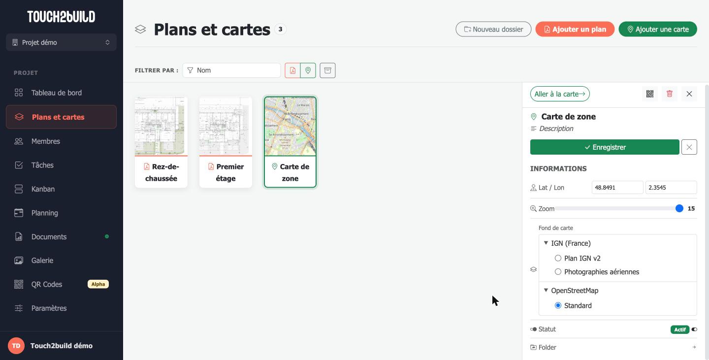Click the Planning calendar icon
The height and width of the screenshot is (360, 709).
(x=19, y=213)
